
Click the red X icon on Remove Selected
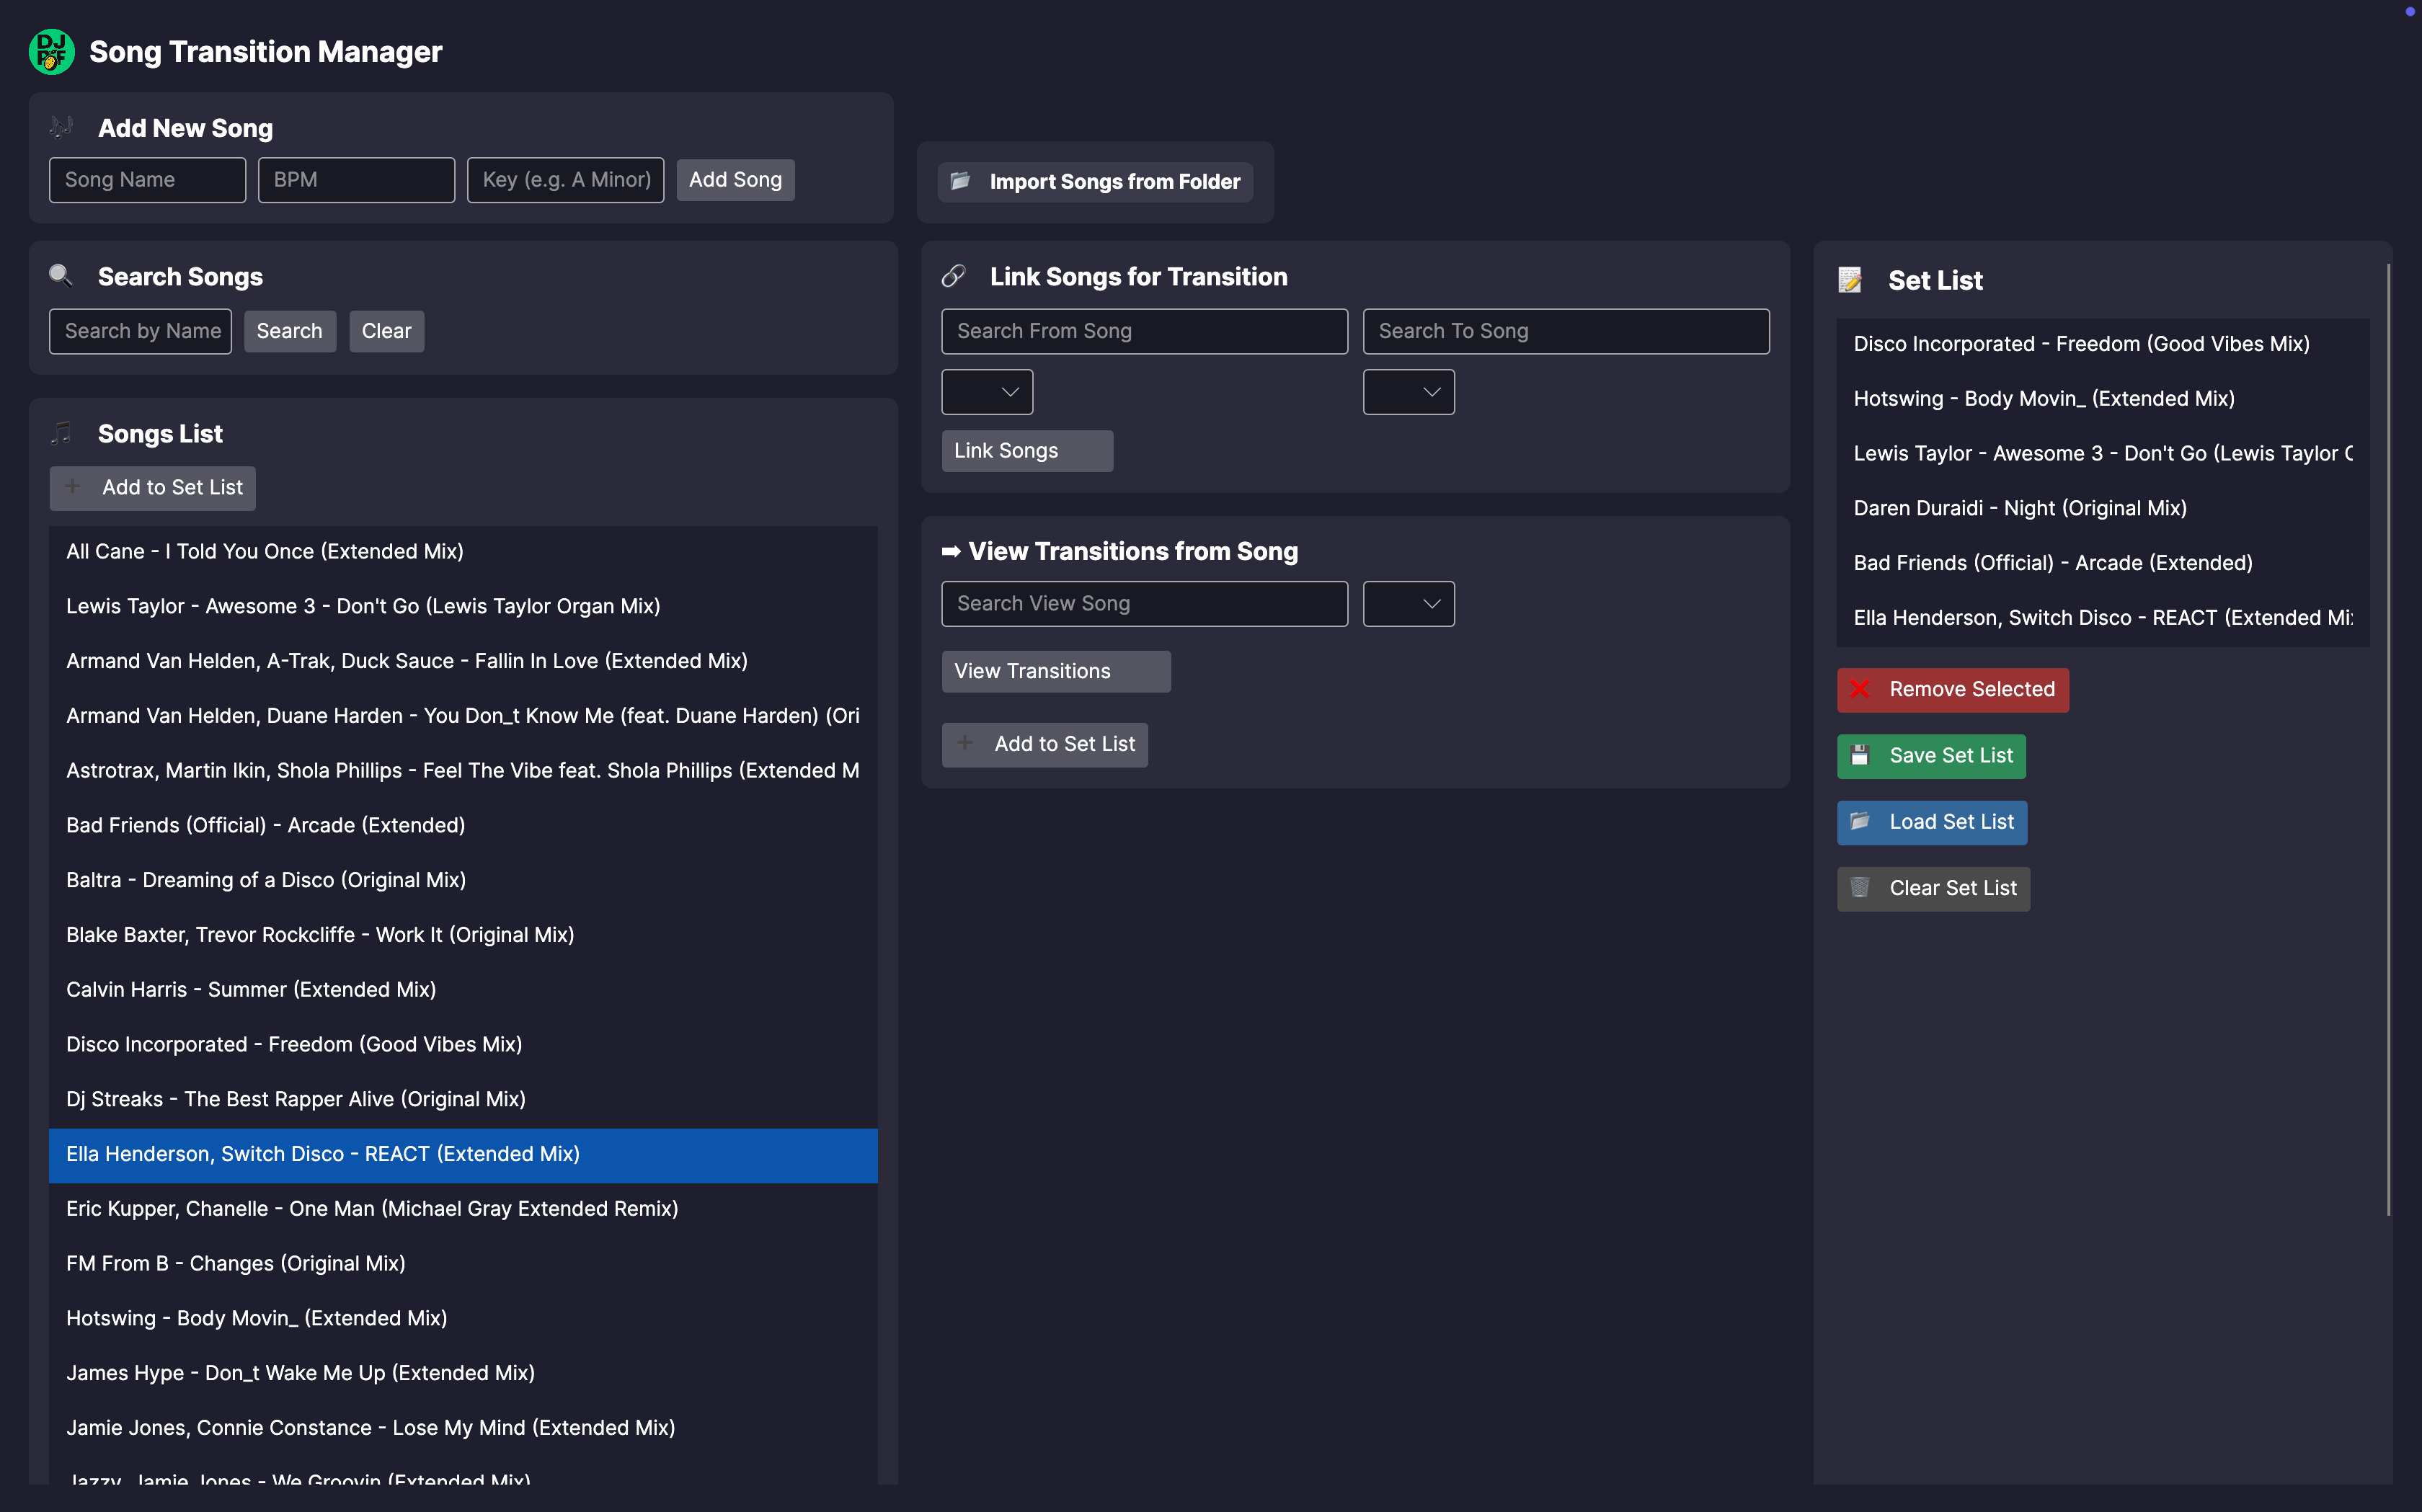pos(1860,689)
